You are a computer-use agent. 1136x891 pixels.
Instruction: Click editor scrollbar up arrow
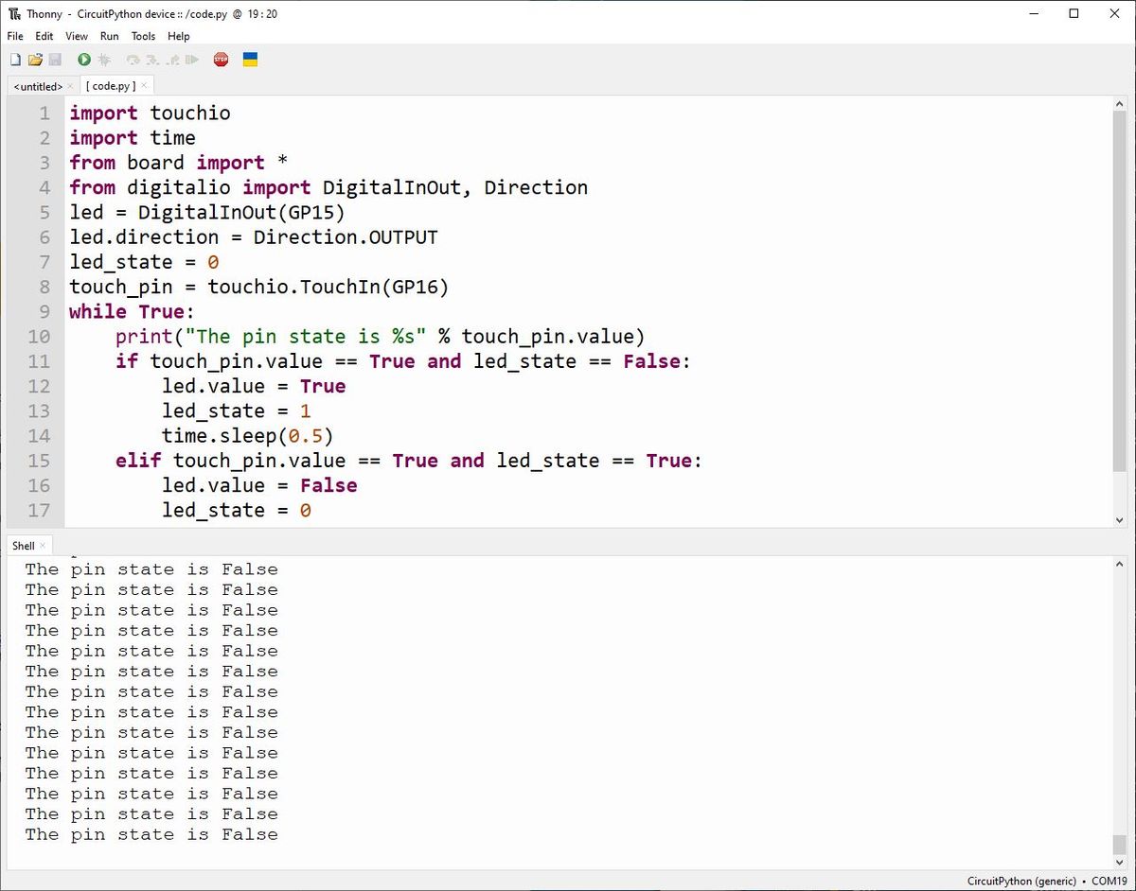click(x=1120, y=103)
